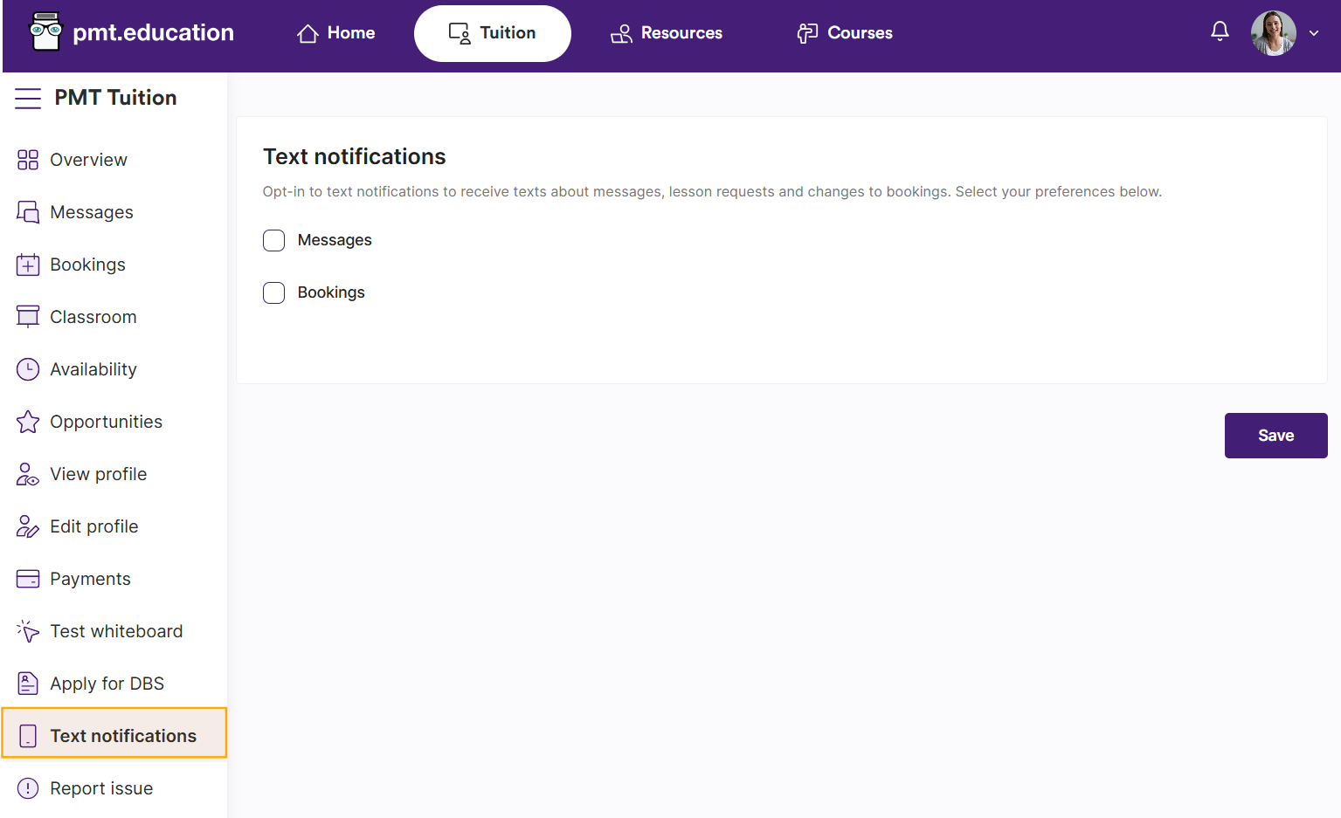Click the Opportunities star icon
Image resolution: width=1341 pixels, height=818 pixels.
(x=28, y=422)
